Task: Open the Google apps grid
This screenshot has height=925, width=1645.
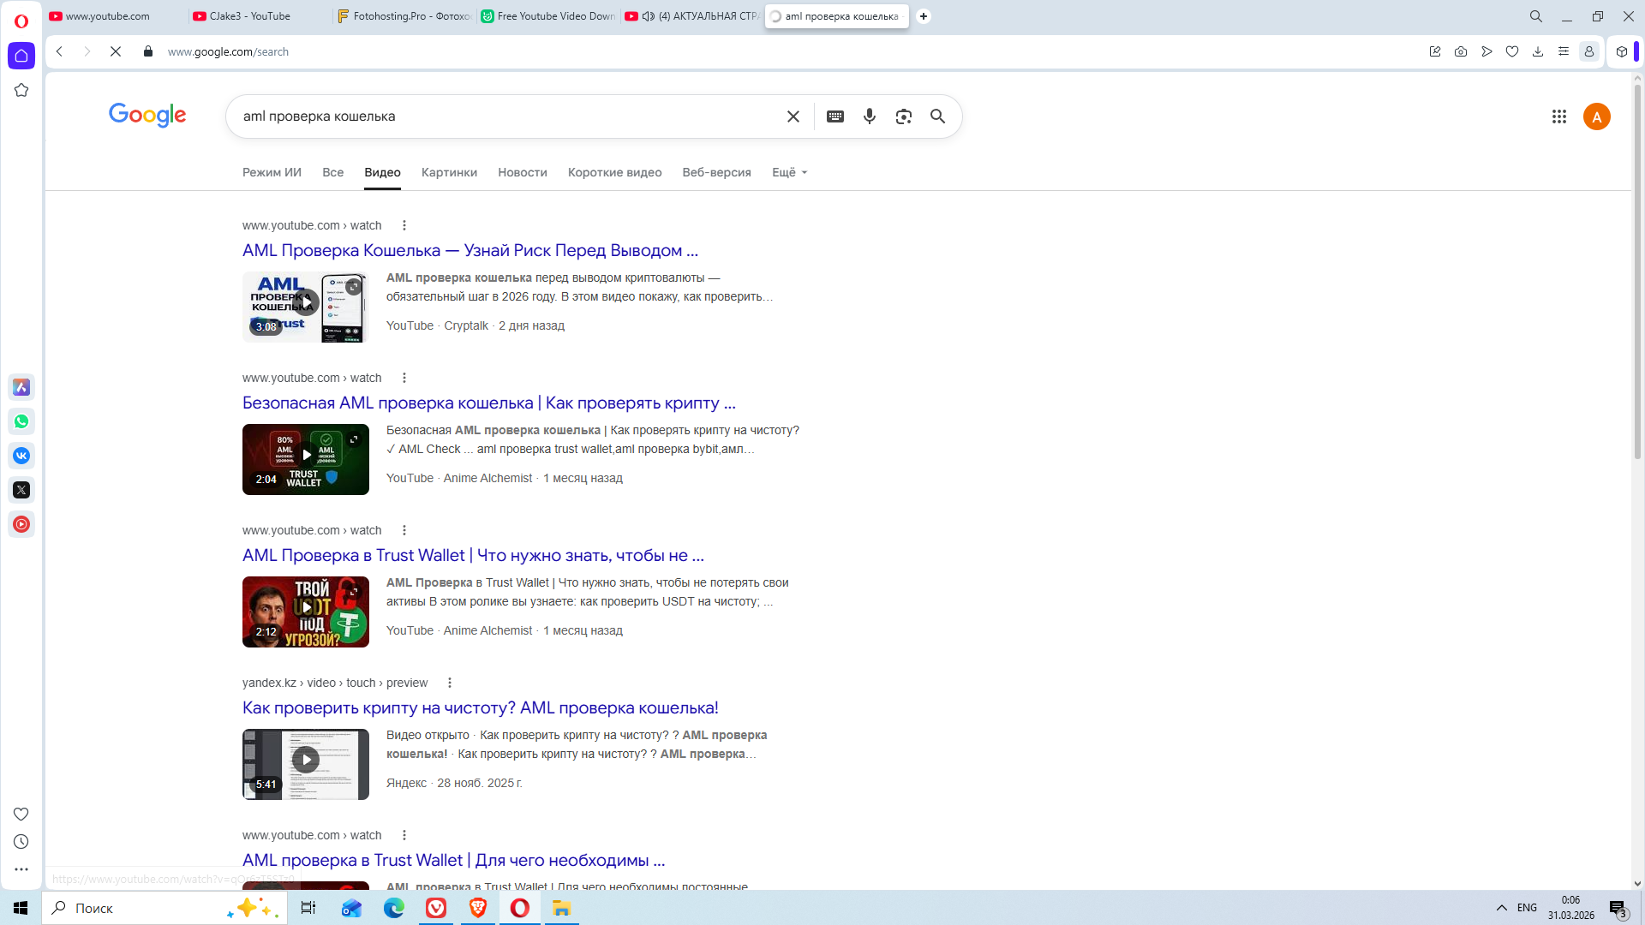Action: point(1558,116)
